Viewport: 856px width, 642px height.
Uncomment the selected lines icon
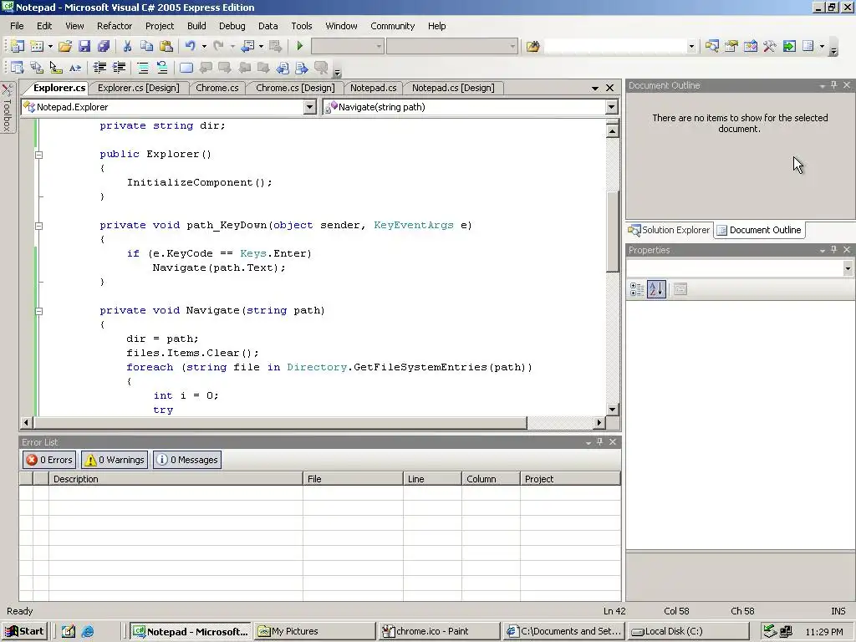click(x=162, y=68)
